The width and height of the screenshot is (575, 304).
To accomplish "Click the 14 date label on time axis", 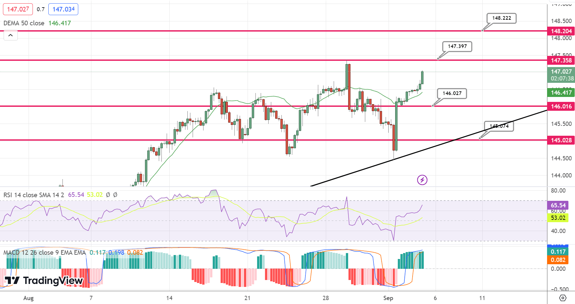I will pyautogui.click(x=169, y=298).
